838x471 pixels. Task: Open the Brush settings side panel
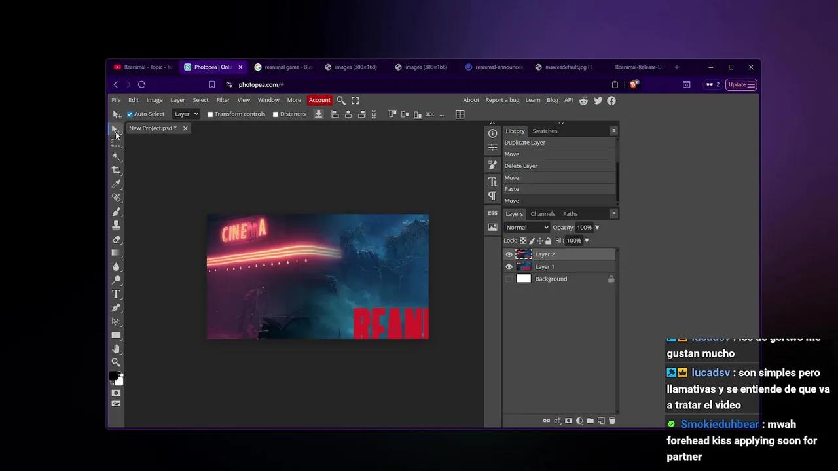click(x=492, y=166)
